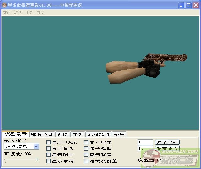
Task: Enable the 显示Hit Boxes checkbox
Action: [49, 142]
